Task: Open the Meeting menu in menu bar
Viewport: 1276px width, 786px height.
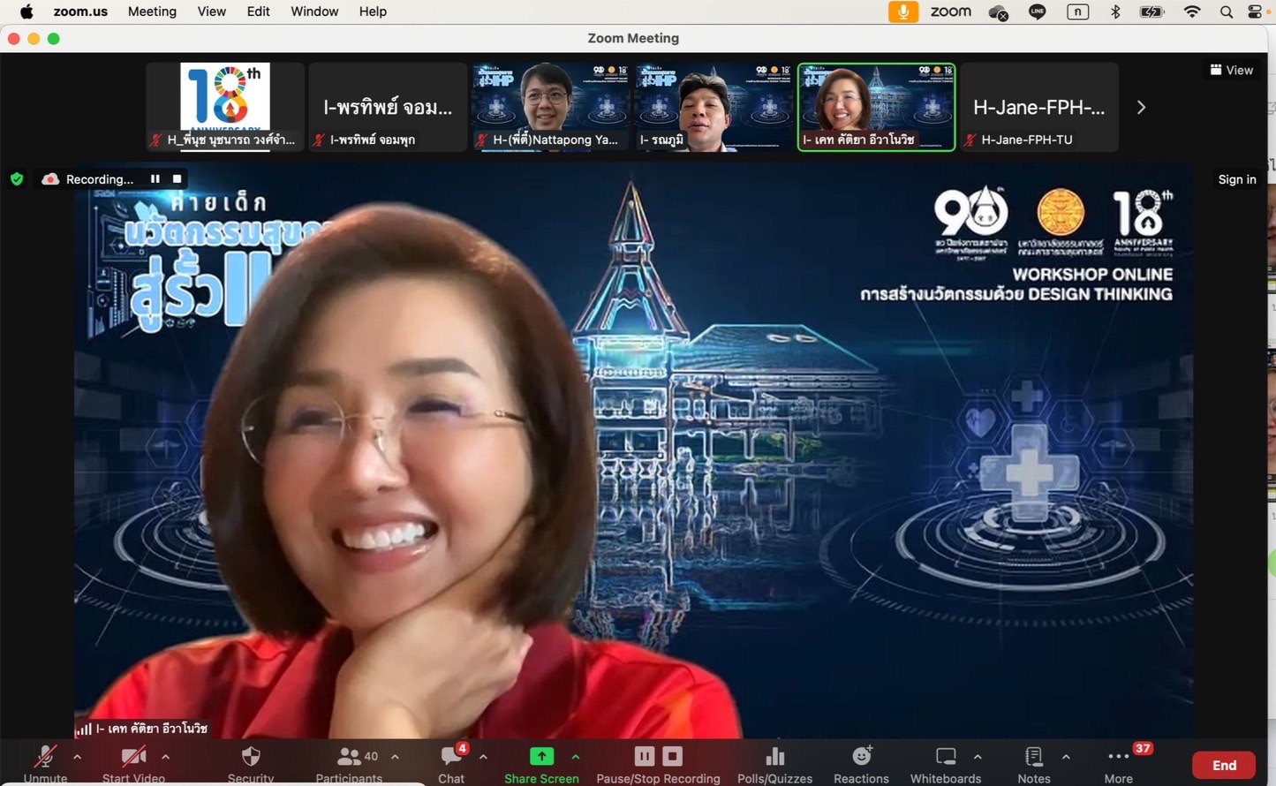Action: pyautogui.click(x=152, y=11)
